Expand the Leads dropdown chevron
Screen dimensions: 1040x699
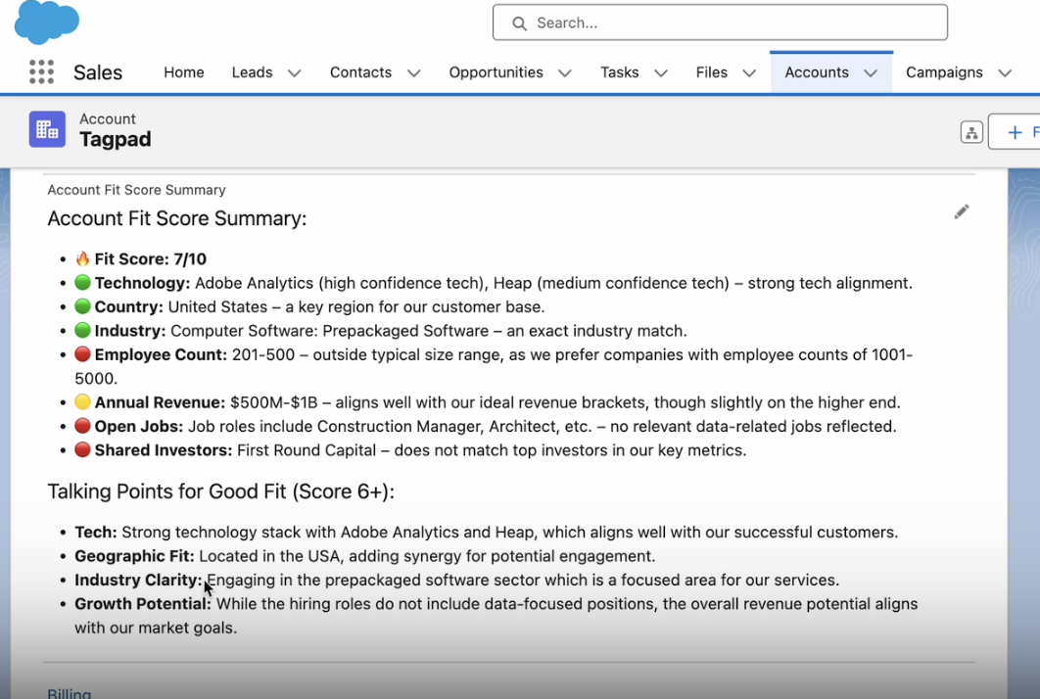coord(295,73)
